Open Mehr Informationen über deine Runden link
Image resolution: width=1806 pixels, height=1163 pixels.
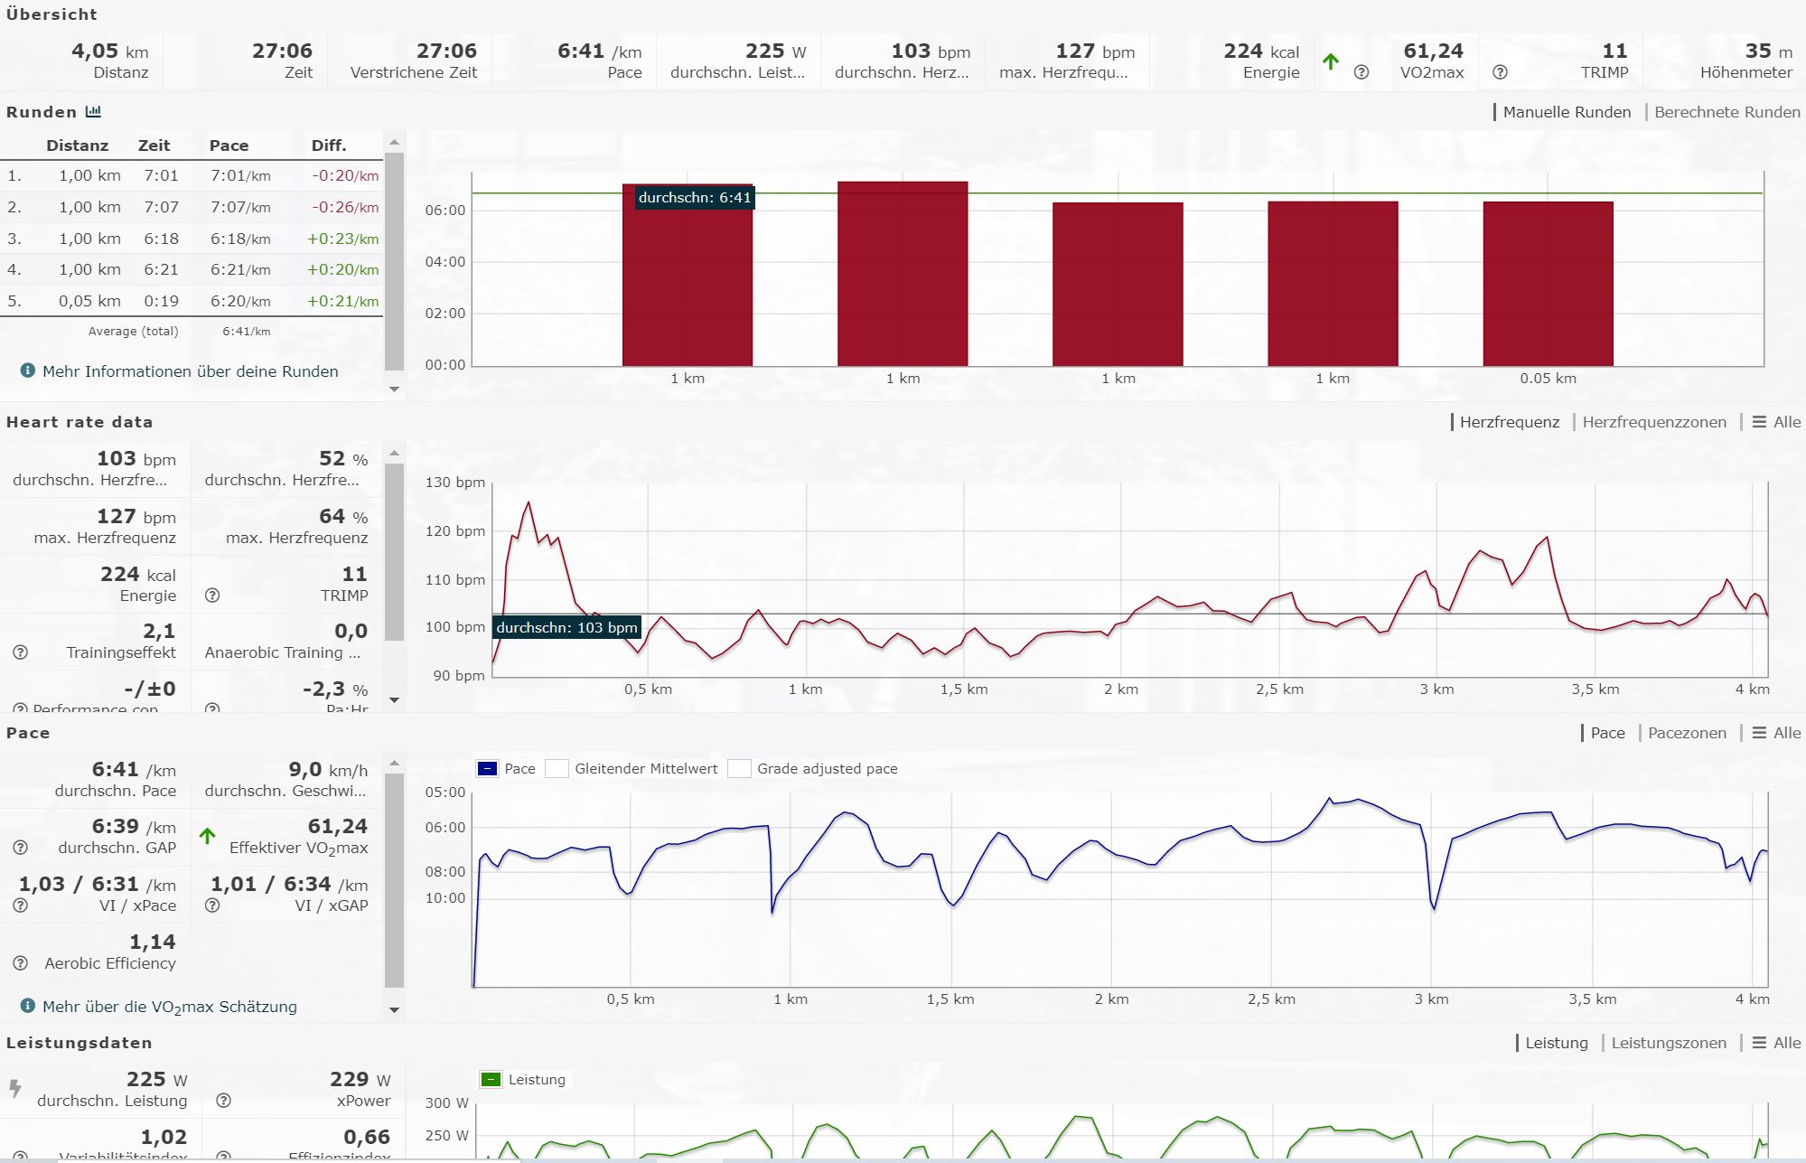[x=190, y=371]
